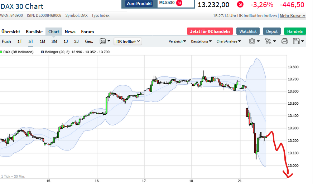Expand arrow next to settings gear
The height and width of the screenshot is (184, 313).
point(258,41)
